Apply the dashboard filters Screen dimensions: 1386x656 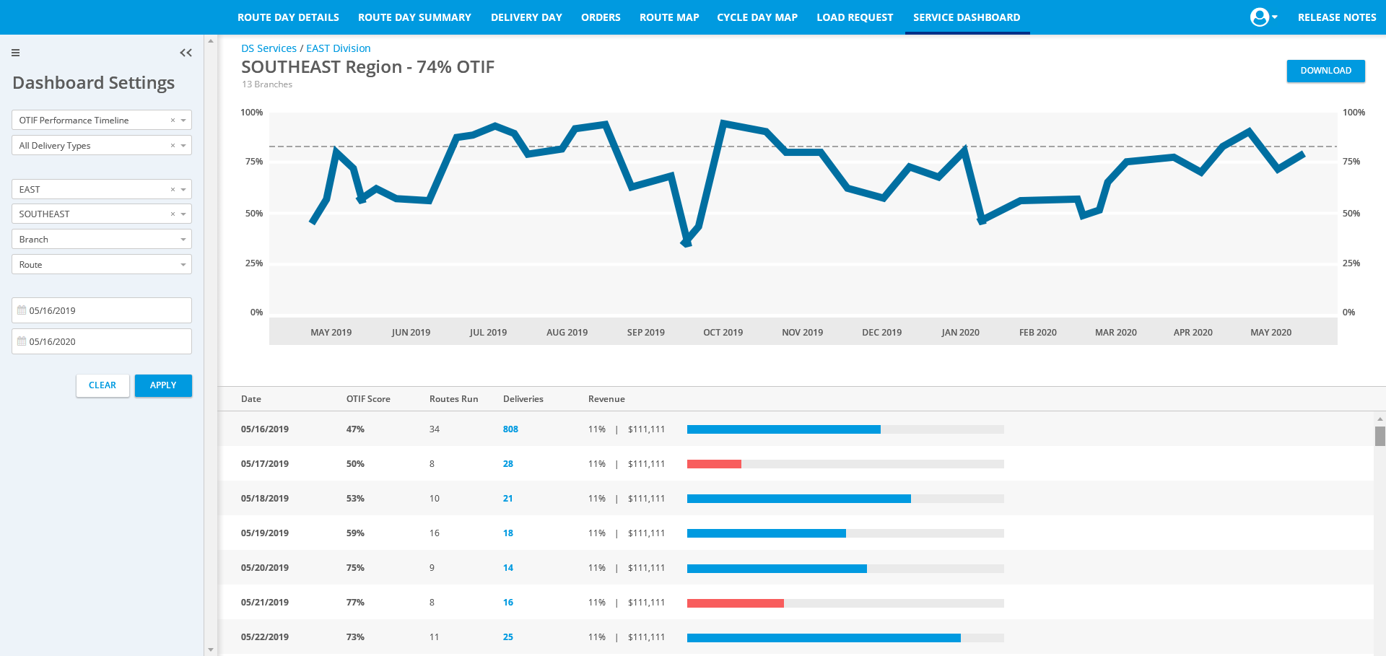point(163,385)
